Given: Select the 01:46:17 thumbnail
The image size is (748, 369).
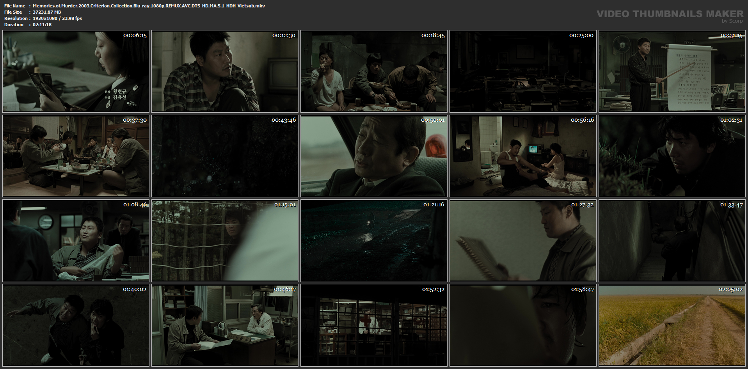Looking at the screenshot, I should click(225, 326).
